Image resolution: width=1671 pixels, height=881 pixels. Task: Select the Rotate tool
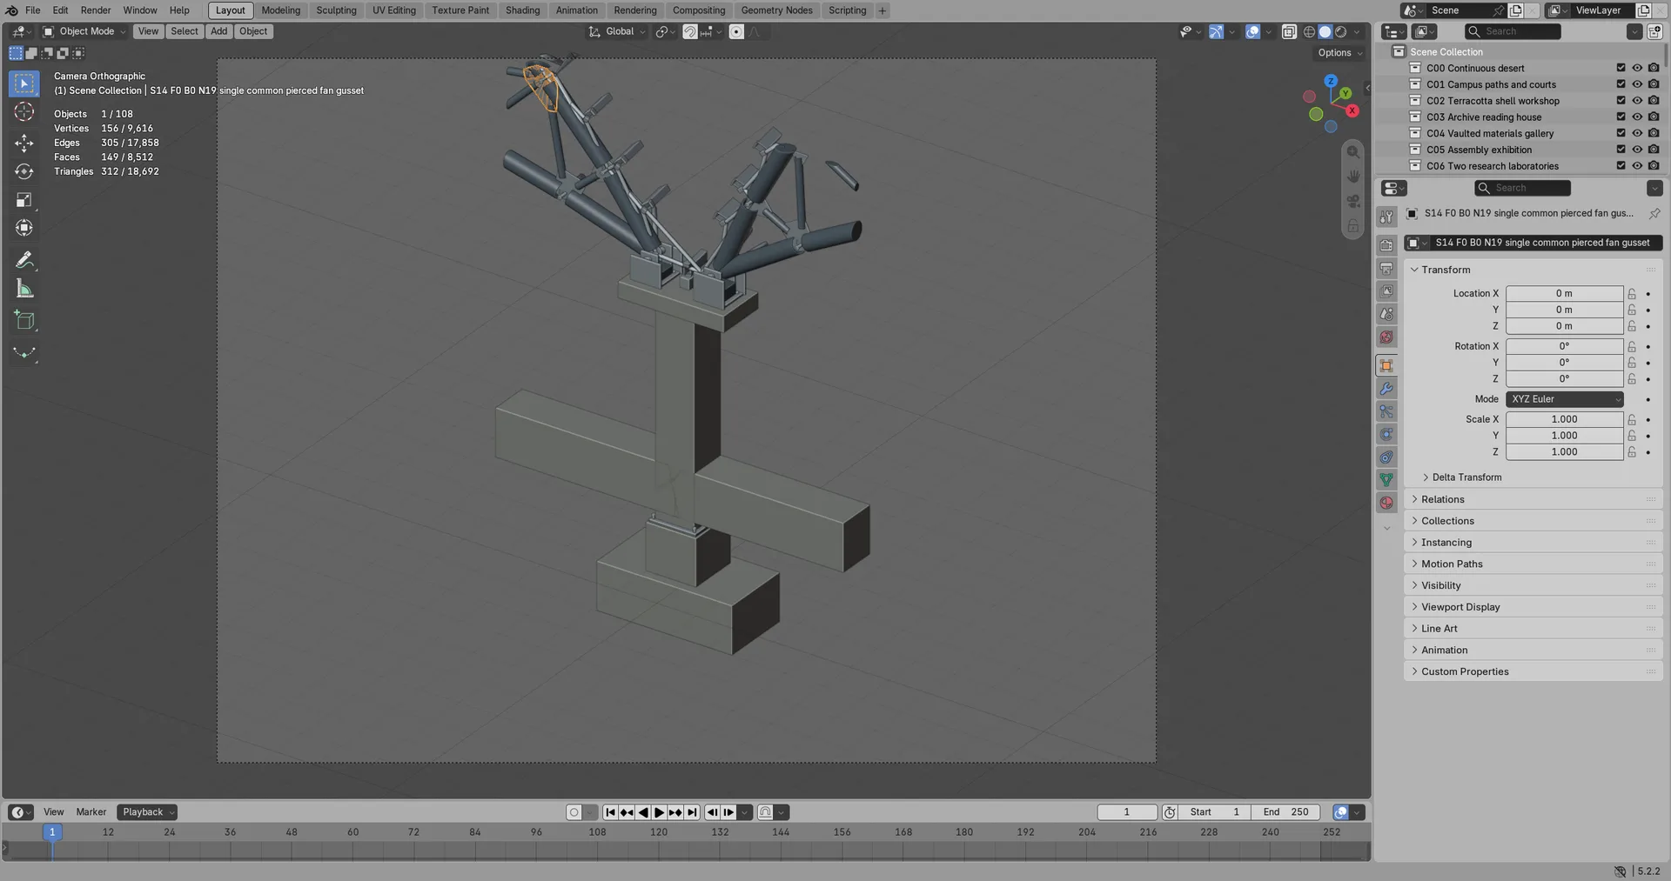click(x=24, y=171)
